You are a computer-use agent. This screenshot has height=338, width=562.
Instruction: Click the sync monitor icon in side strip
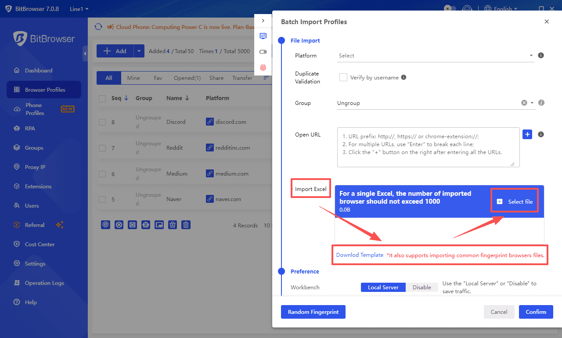pyautogui.click(x=263, y=36)
